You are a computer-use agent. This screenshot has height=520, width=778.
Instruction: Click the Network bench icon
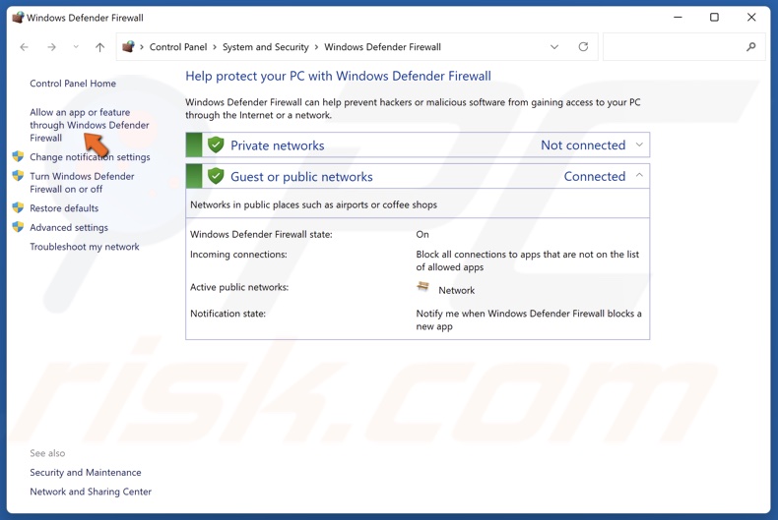(x=423, y=286)
